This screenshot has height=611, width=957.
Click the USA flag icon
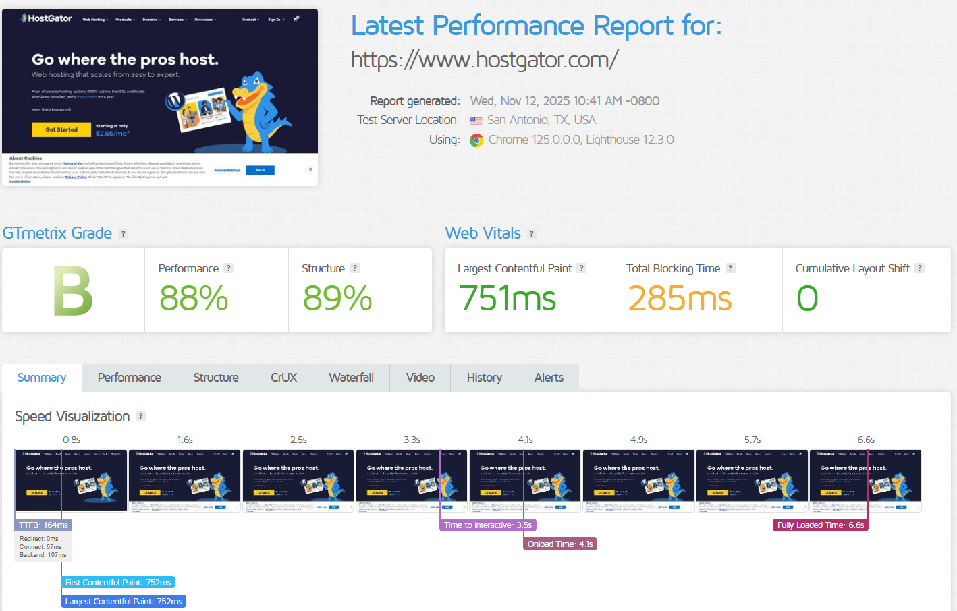point(476,121)
